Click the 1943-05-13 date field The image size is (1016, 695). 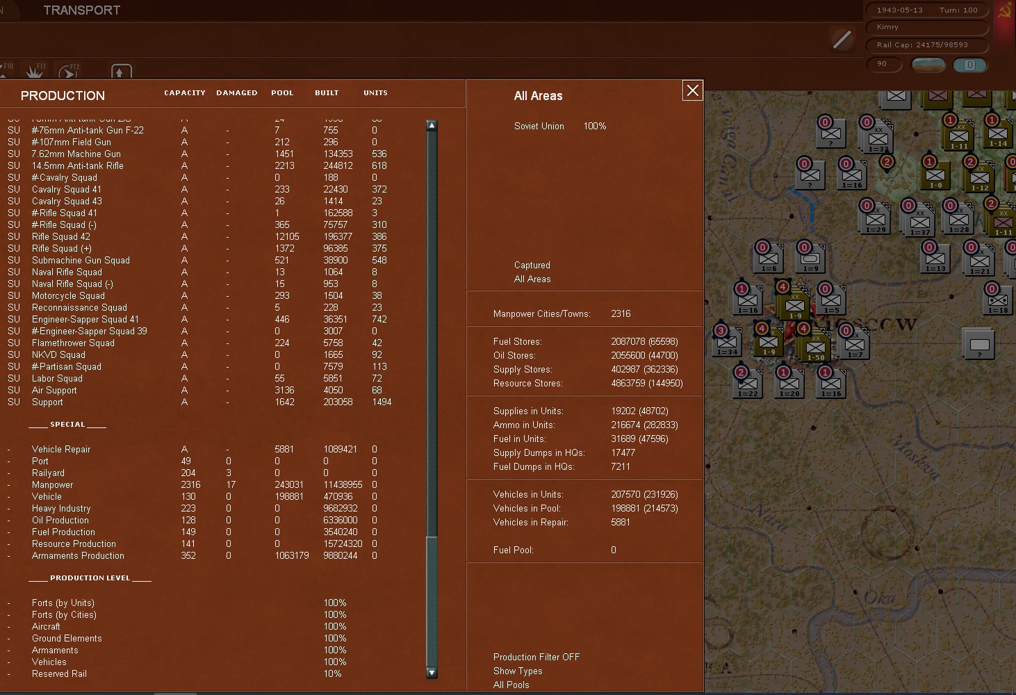tap(900, 10)
